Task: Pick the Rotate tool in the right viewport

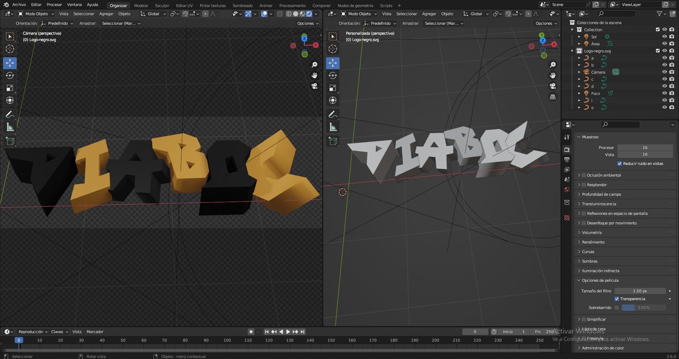Action: (333, 75)
